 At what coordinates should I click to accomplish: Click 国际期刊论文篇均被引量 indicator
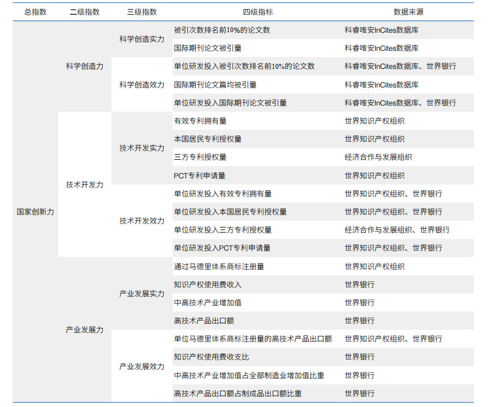click(x=215, y=85)
